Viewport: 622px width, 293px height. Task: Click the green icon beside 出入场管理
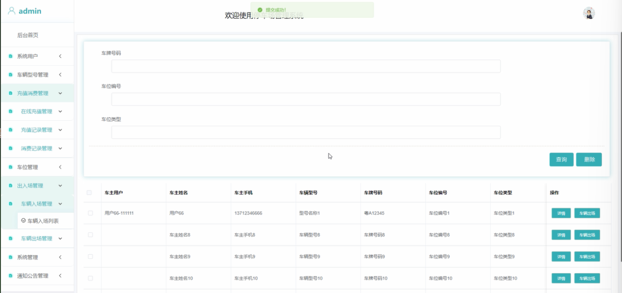click(11, 186)
